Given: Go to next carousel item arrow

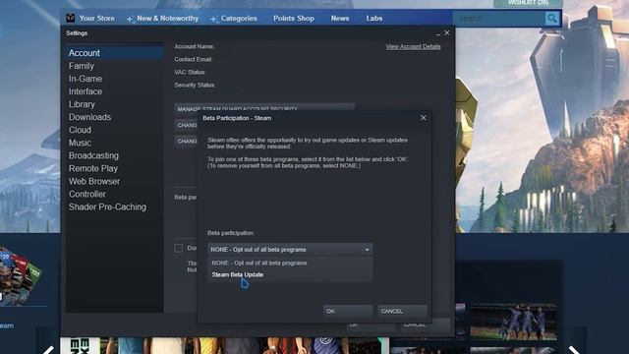Looking at the screenshot, I should [x=575, y=350].
